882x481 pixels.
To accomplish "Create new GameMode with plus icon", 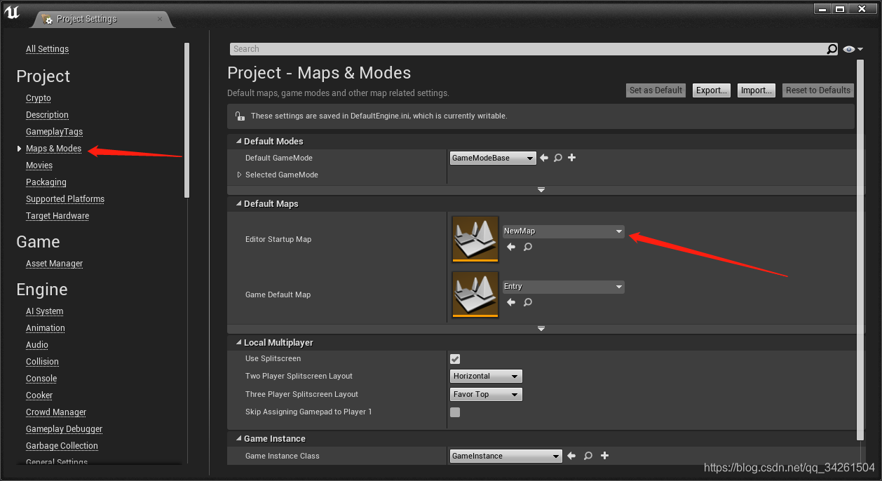I will point(572,158).
